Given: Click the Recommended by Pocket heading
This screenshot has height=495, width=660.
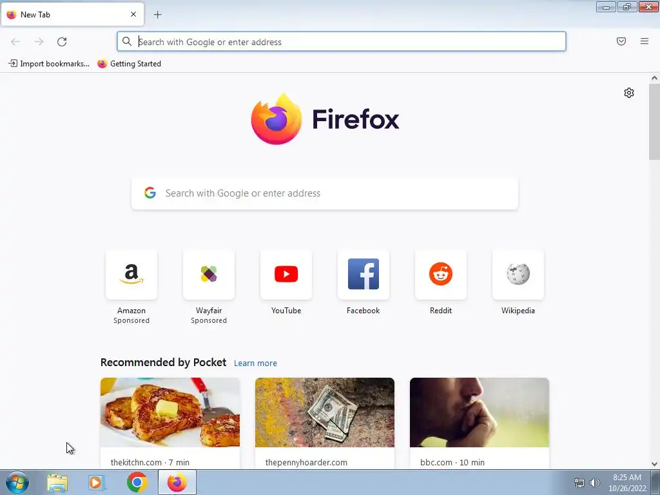Looking at the screenshot, I should click(163, 362).
